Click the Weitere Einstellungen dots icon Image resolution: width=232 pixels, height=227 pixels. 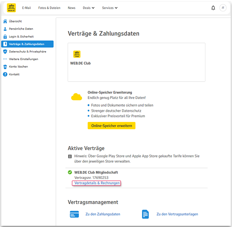(x=5, y=59)
